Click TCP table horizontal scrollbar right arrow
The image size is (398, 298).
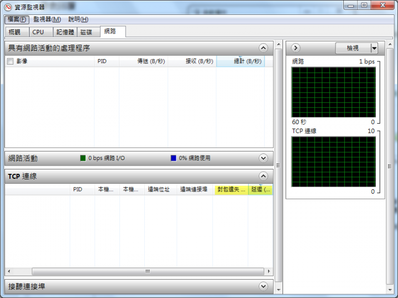[269, 272]
